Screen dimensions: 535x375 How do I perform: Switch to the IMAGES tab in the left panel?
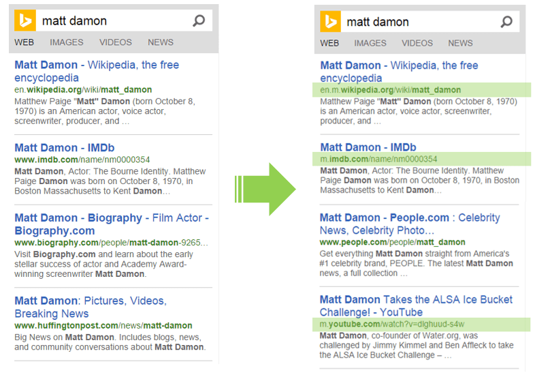coord(66,42)
